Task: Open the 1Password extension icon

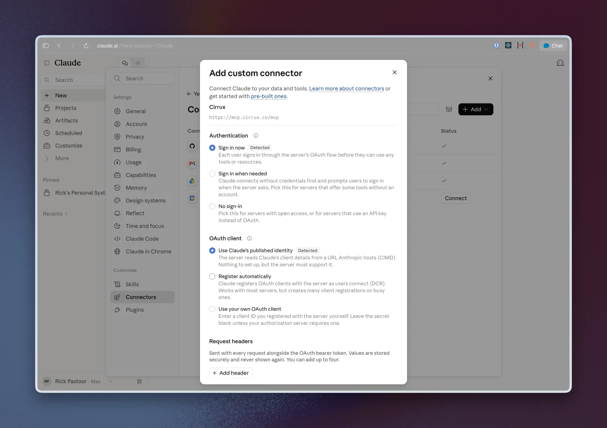Action: 496,45
